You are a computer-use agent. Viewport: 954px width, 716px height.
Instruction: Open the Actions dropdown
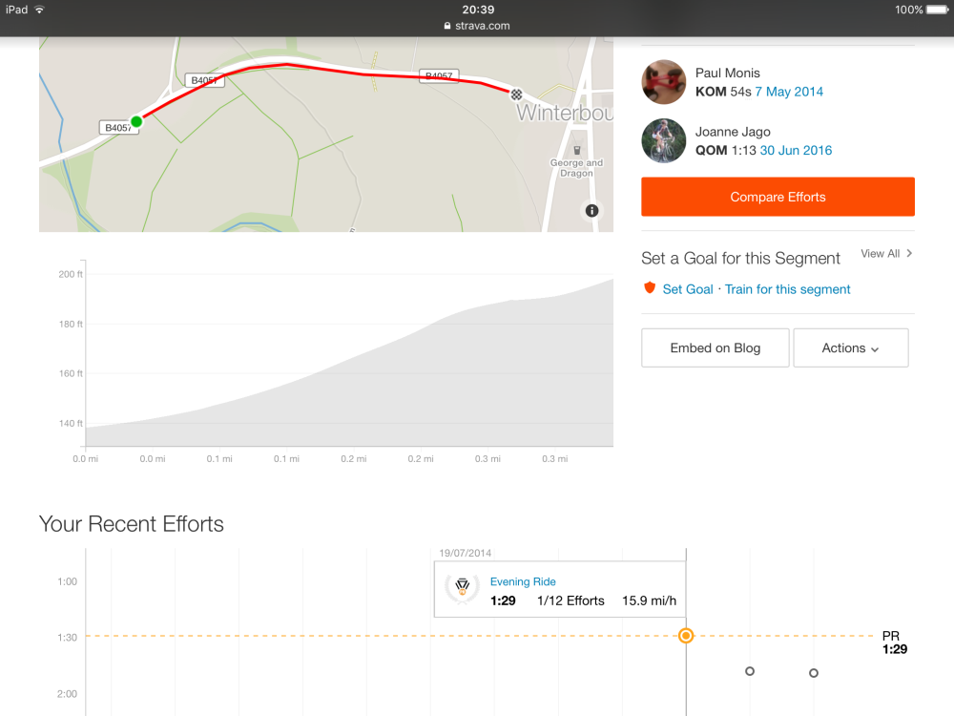click(851, 347)
